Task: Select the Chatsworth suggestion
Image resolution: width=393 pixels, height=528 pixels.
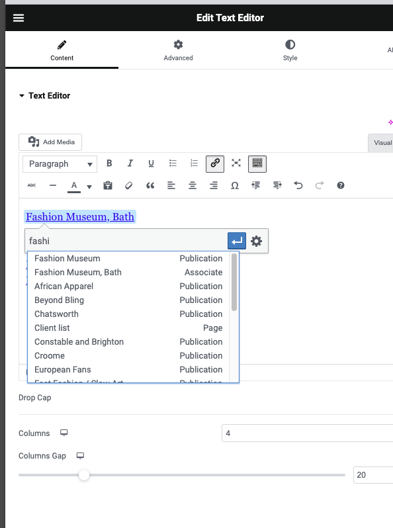Action: tap(128, 314)
